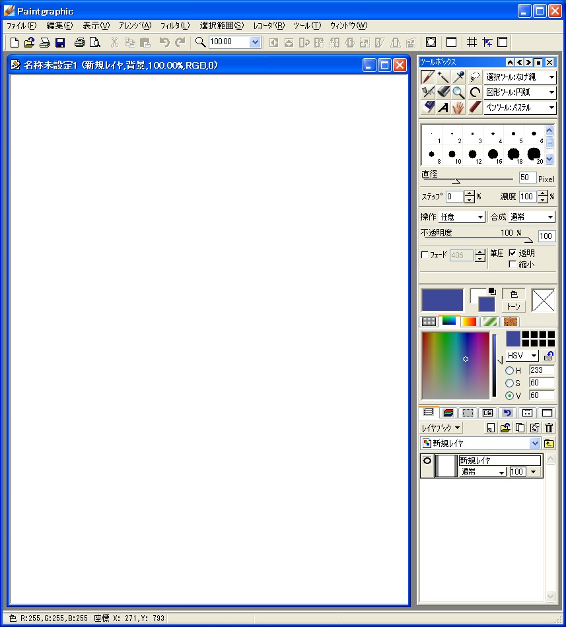
Task: Click inside the hue-saturation color field
Action: (456, 366)
